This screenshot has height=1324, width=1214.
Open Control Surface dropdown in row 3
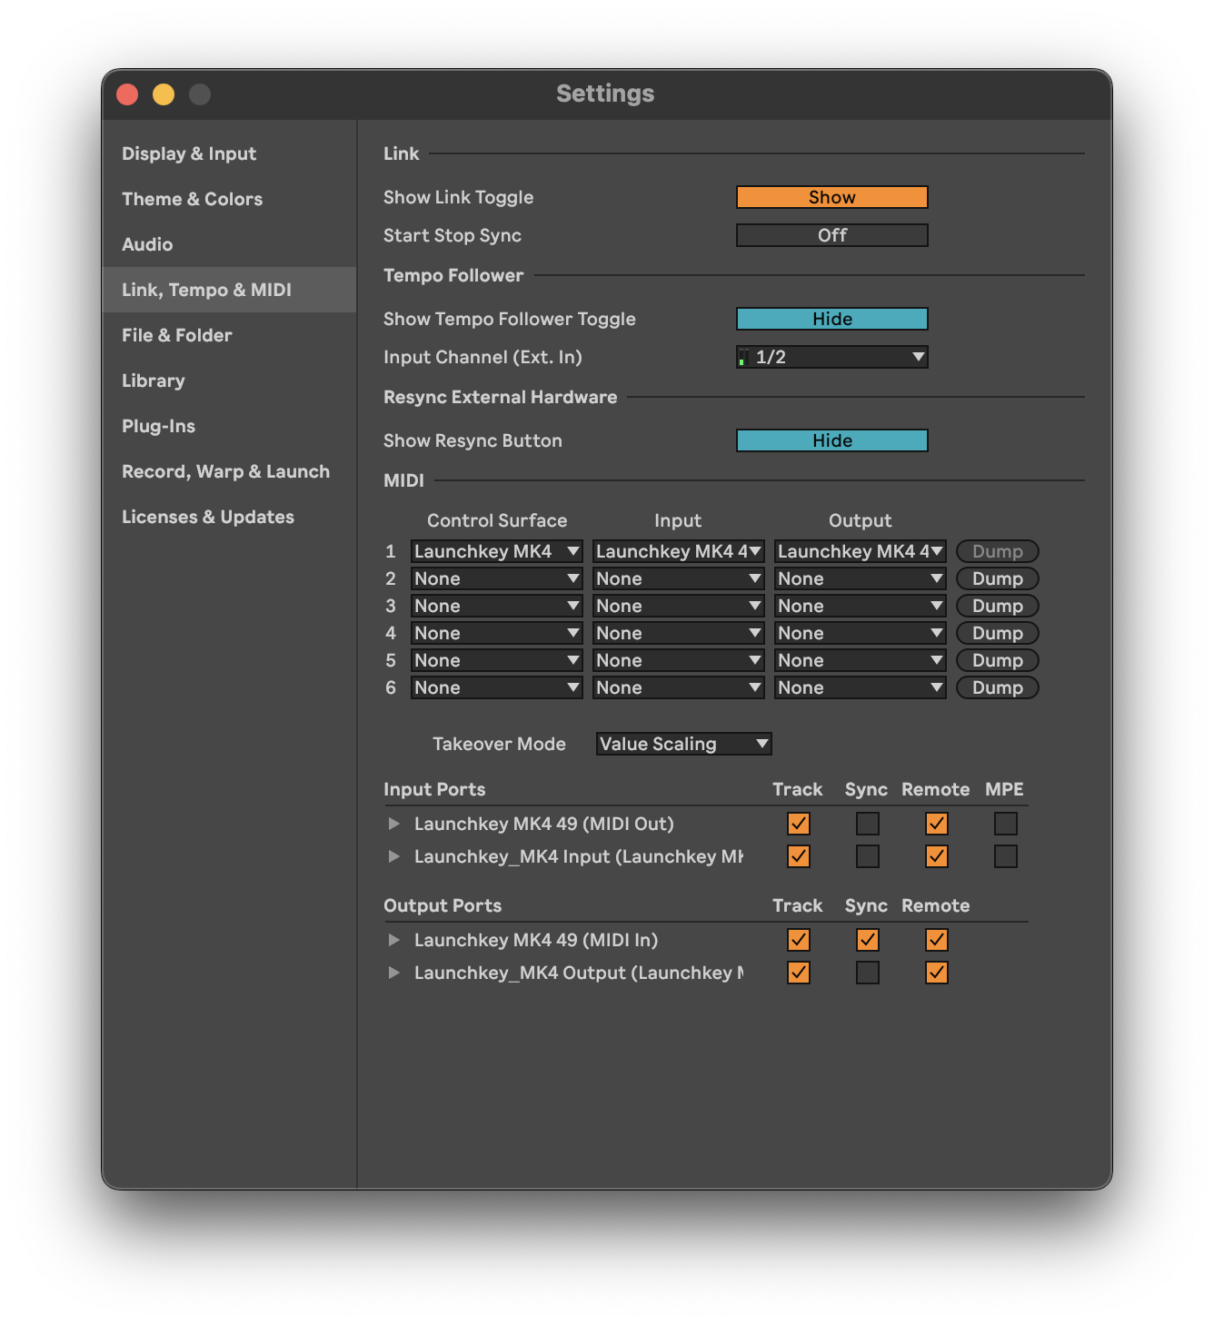coord(497,606)
